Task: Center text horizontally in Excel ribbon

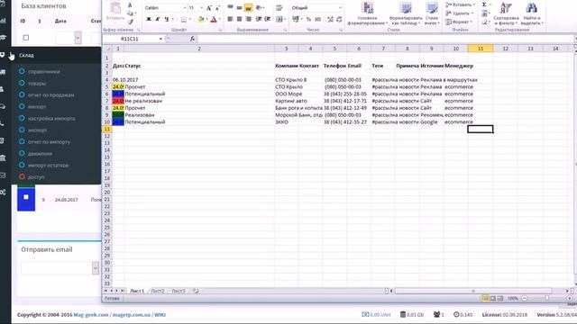Action: [239, 19]
